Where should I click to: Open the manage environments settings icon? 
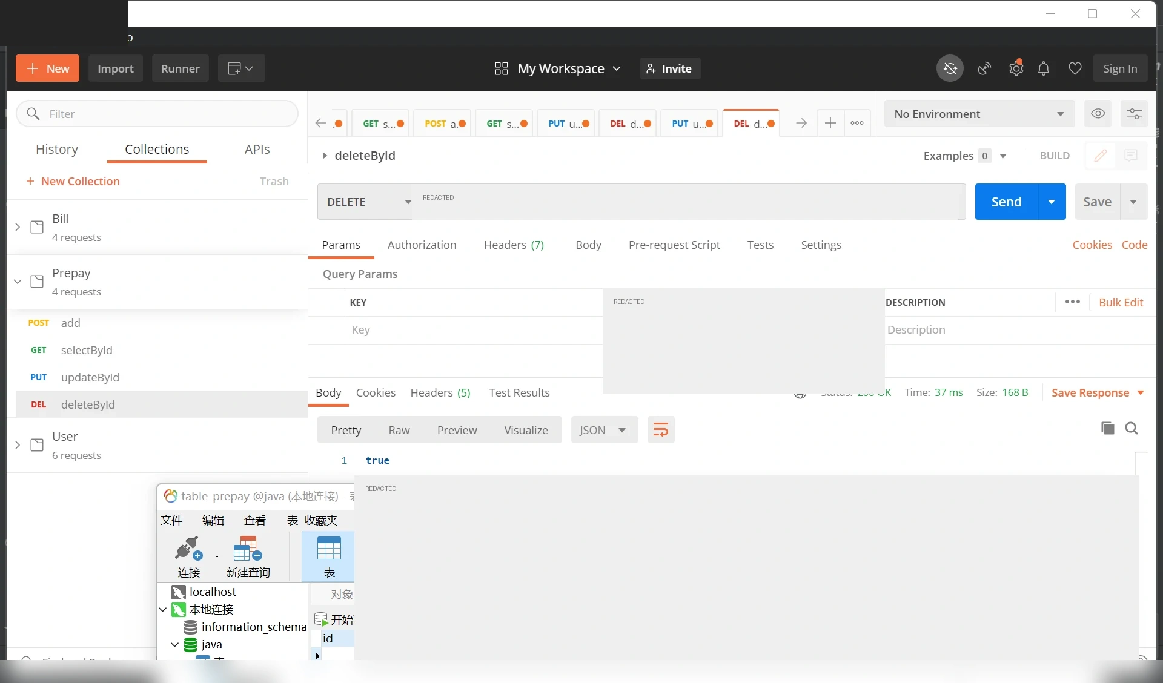(1134, 114)
